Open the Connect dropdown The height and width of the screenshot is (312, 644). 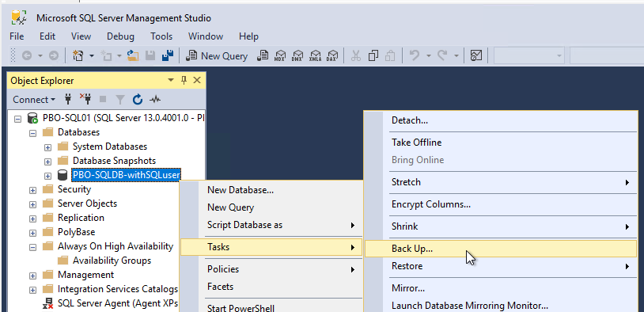point(34,100)
